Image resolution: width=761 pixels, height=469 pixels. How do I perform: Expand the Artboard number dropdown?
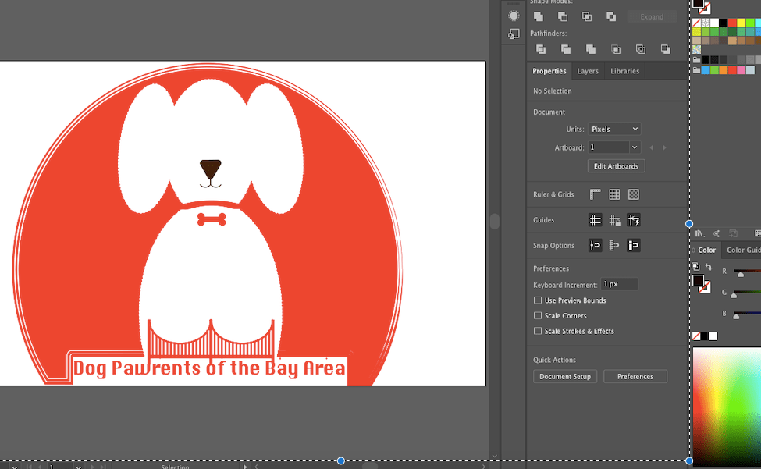click(x=634, y=147)
